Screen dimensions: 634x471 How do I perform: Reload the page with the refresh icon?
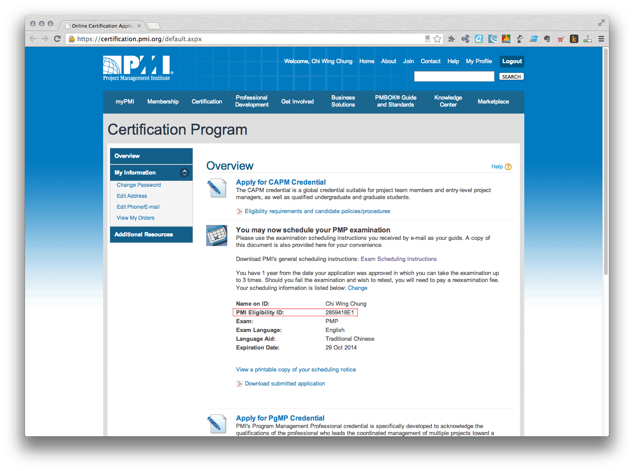[x=57, y=39]
